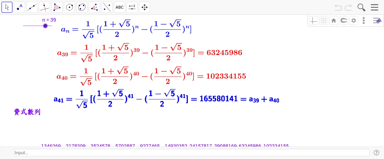Go back to the standard home view
384x159 pixels.
pos(334,20)
